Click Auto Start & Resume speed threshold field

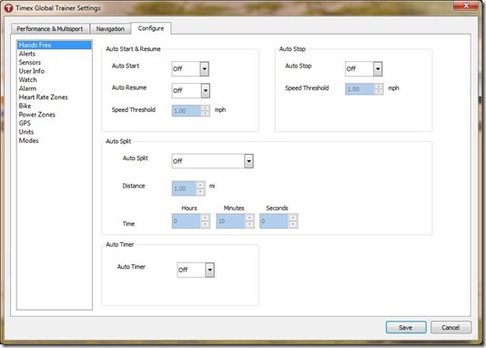point(187,111)
